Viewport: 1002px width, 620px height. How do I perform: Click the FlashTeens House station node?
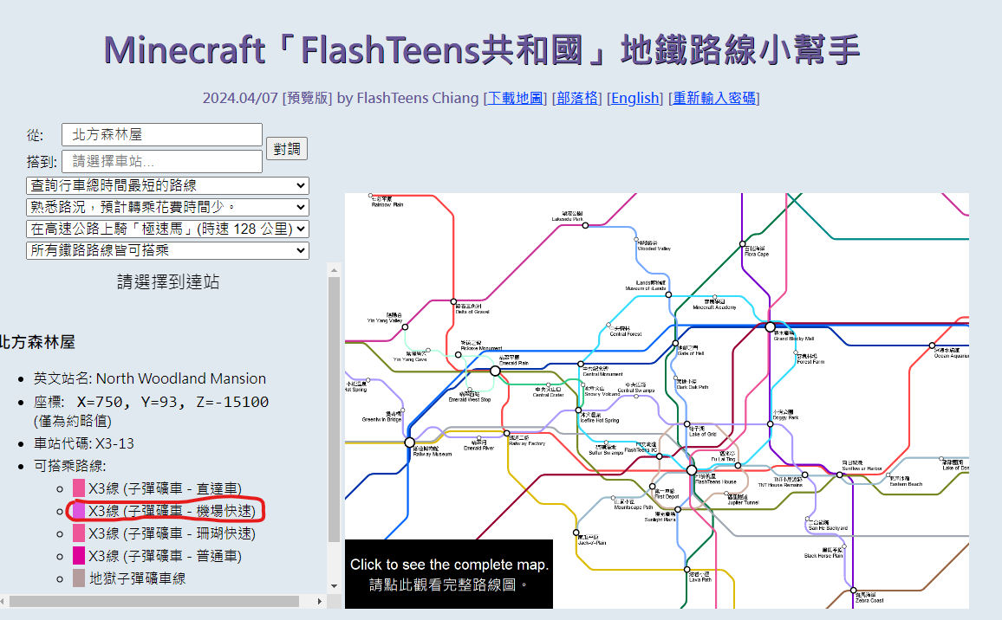tap(692, 470)
